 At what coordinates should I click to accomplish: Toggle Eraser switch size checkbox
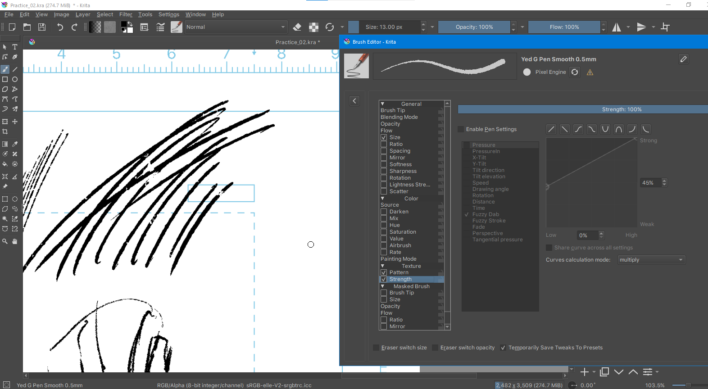376,348
